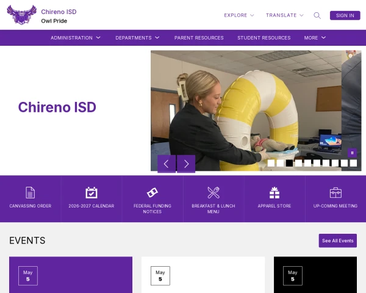Select the first slideshow indicator square

(271, 163)
